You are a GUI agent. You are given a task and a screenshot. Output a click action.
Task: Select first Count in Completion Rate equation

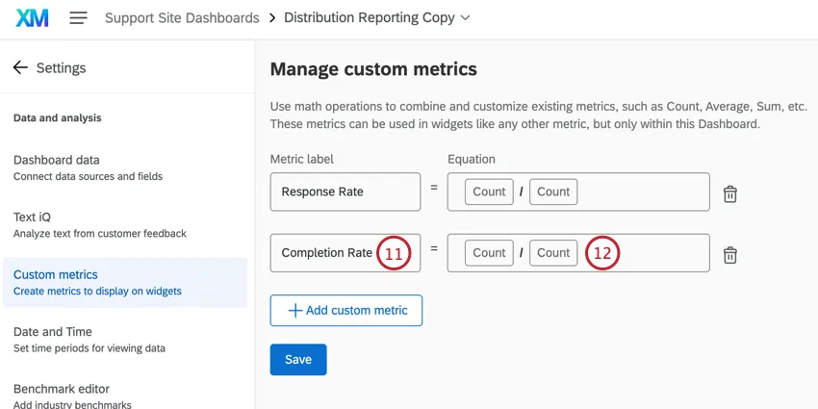pos(489,253)
